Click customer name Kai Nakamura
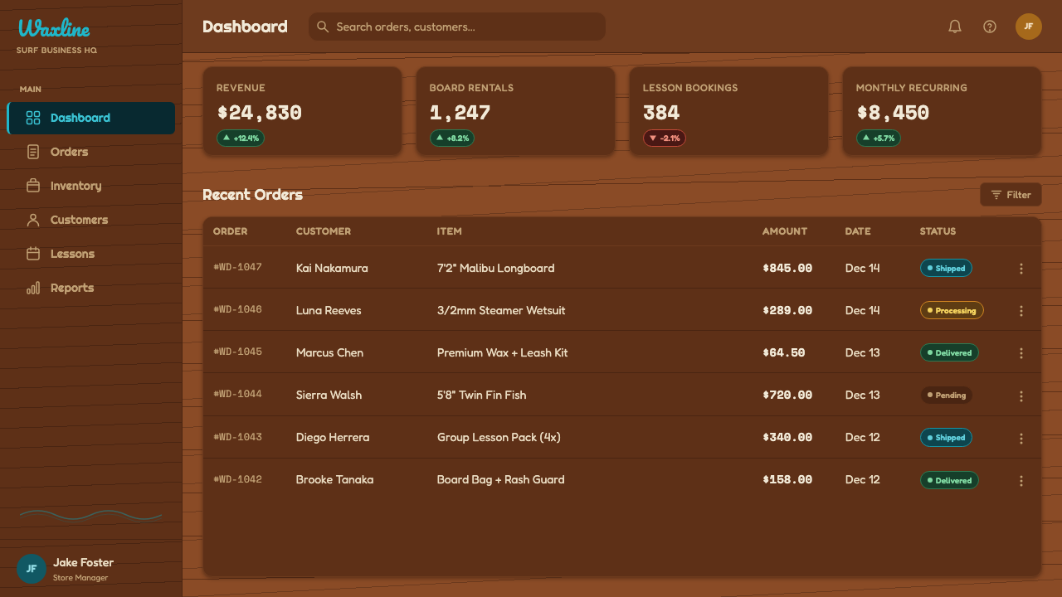Screen dimensions: 1062x597 332,268
